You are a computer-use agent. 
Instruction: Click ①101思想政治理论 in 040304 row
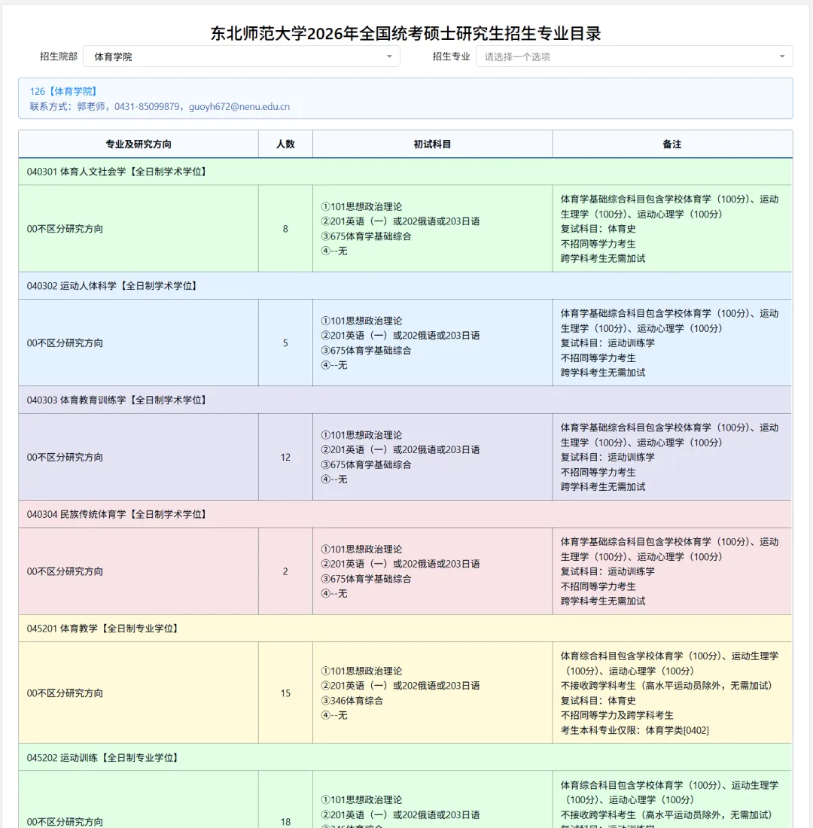click(x=361, y=549)
